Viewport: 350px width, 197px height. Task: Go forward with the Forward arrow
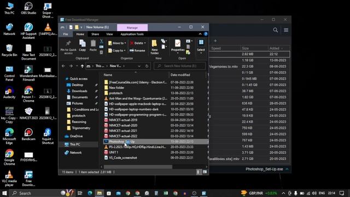click(x=71, y=66)
